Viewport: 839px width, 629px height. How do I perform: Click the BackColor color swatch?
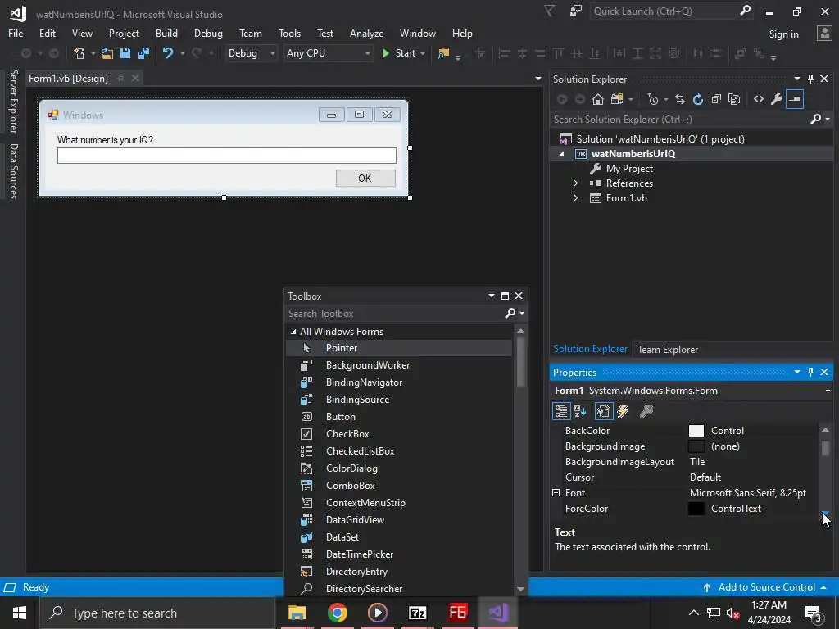[x=696, y=431]
